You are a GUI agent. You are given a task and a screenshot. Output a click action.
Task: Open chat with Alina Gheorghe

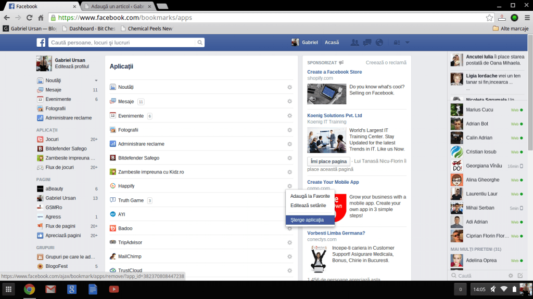point(487,180)
